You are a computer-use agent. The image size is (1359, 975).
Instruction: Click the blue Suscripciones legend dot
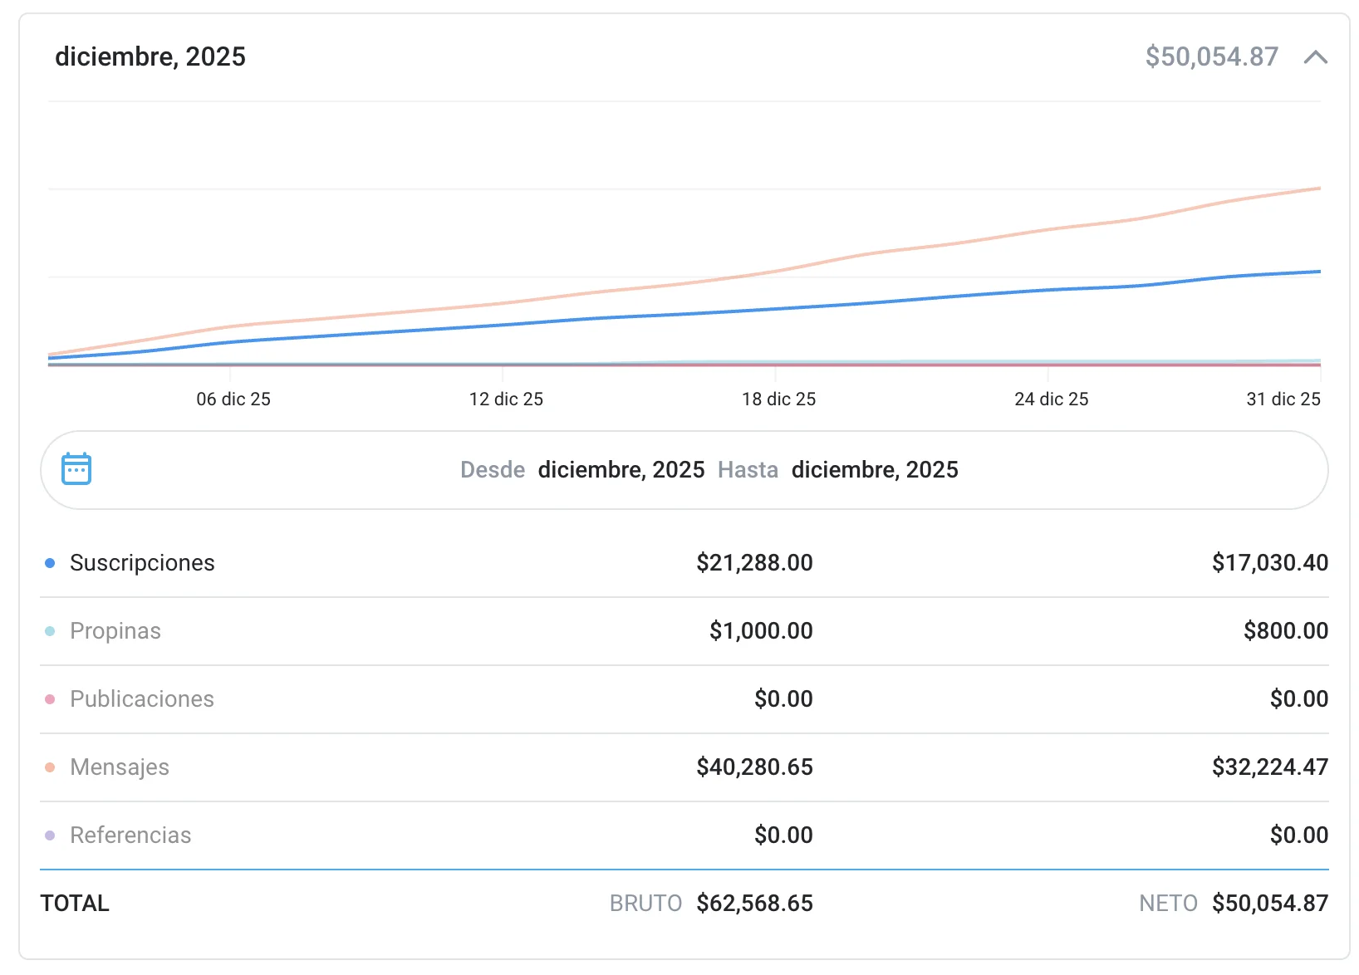[50, 563]
